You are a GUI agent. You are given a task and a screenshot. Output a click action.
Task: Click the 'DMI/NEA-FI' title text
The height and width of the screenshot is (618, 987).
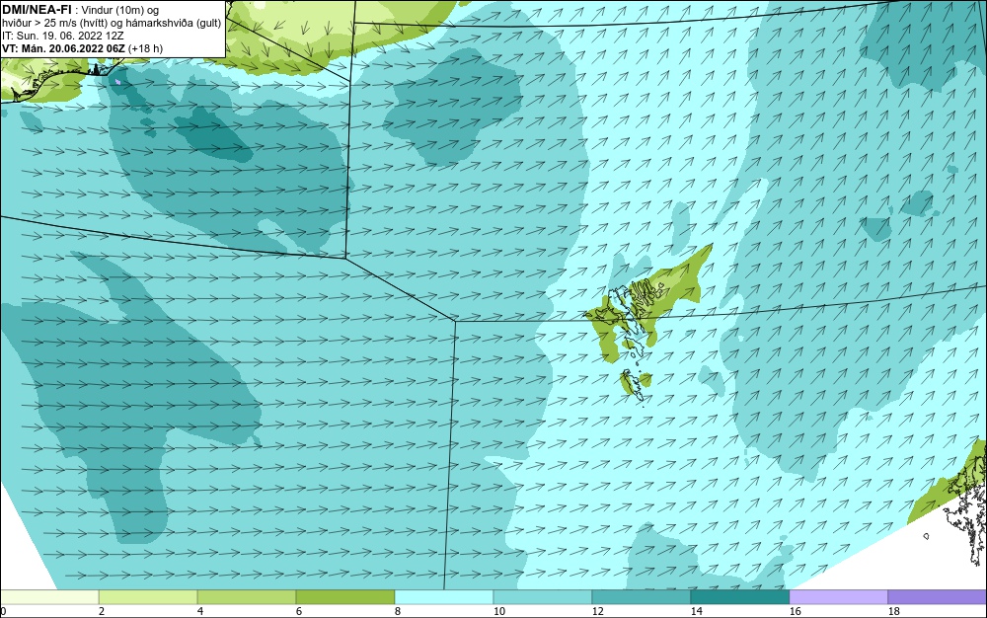tap(37, 10)
